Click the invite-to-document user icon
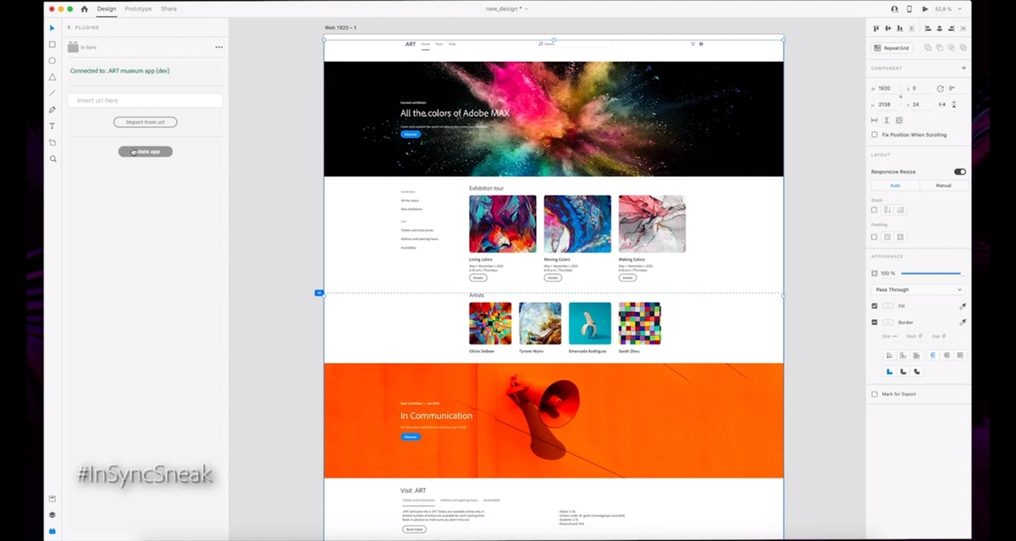The width and height of the screenshot is (1016, 541). point(895,8)
